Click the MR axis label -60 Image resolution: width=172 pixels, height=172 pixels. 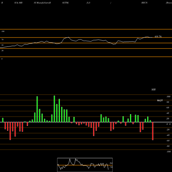tap(168, 141)
